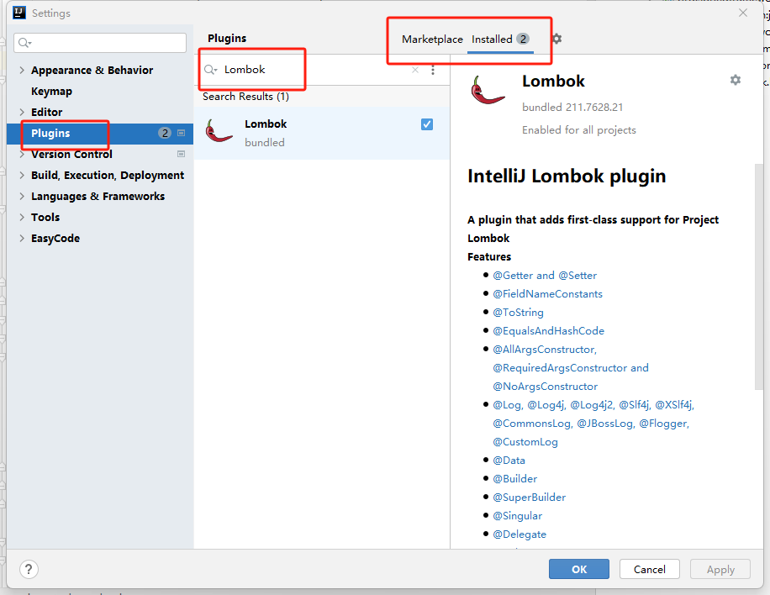Open the @CustomLog feature link
The height and width of the screenshot is (595, 770).
pos(525,442)
